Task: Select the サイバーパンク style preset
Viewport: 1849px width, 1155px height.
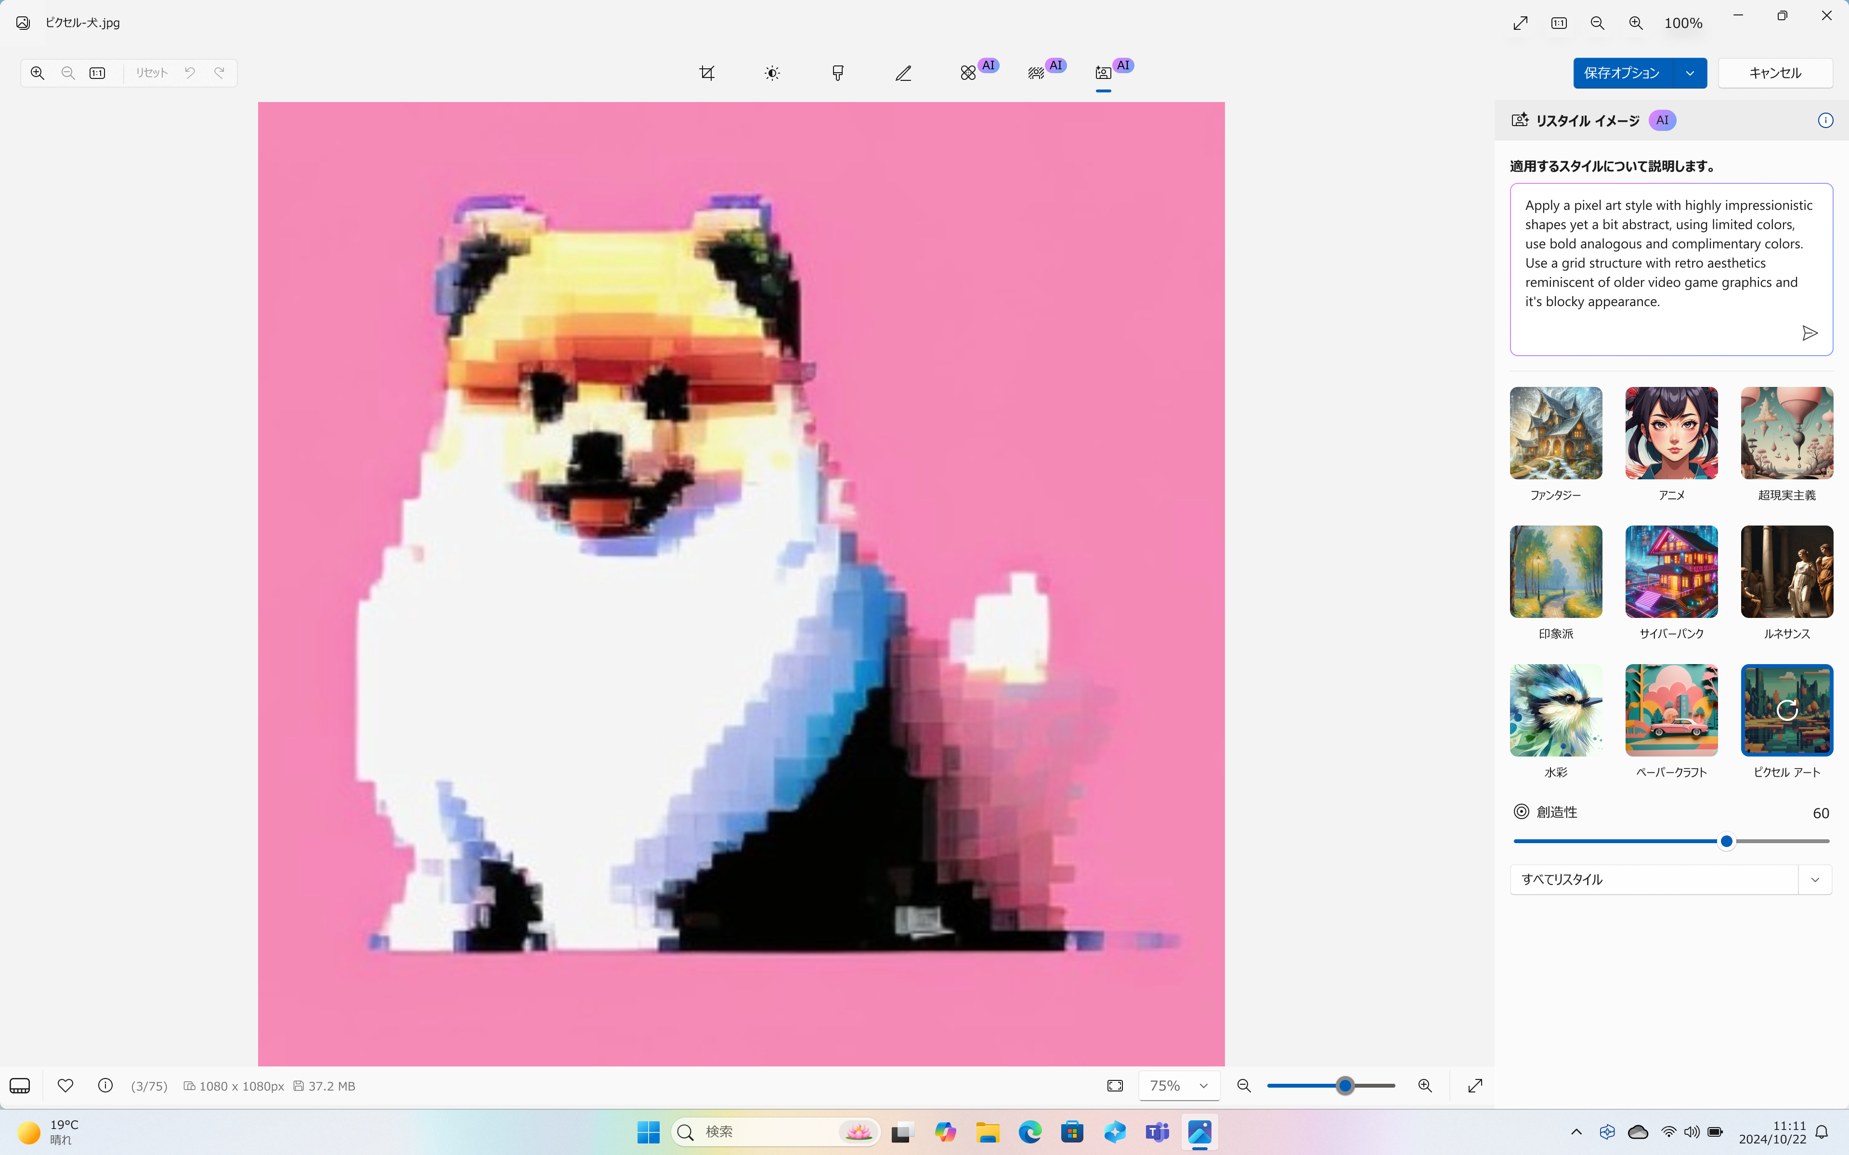Action: coord(1671,571)
